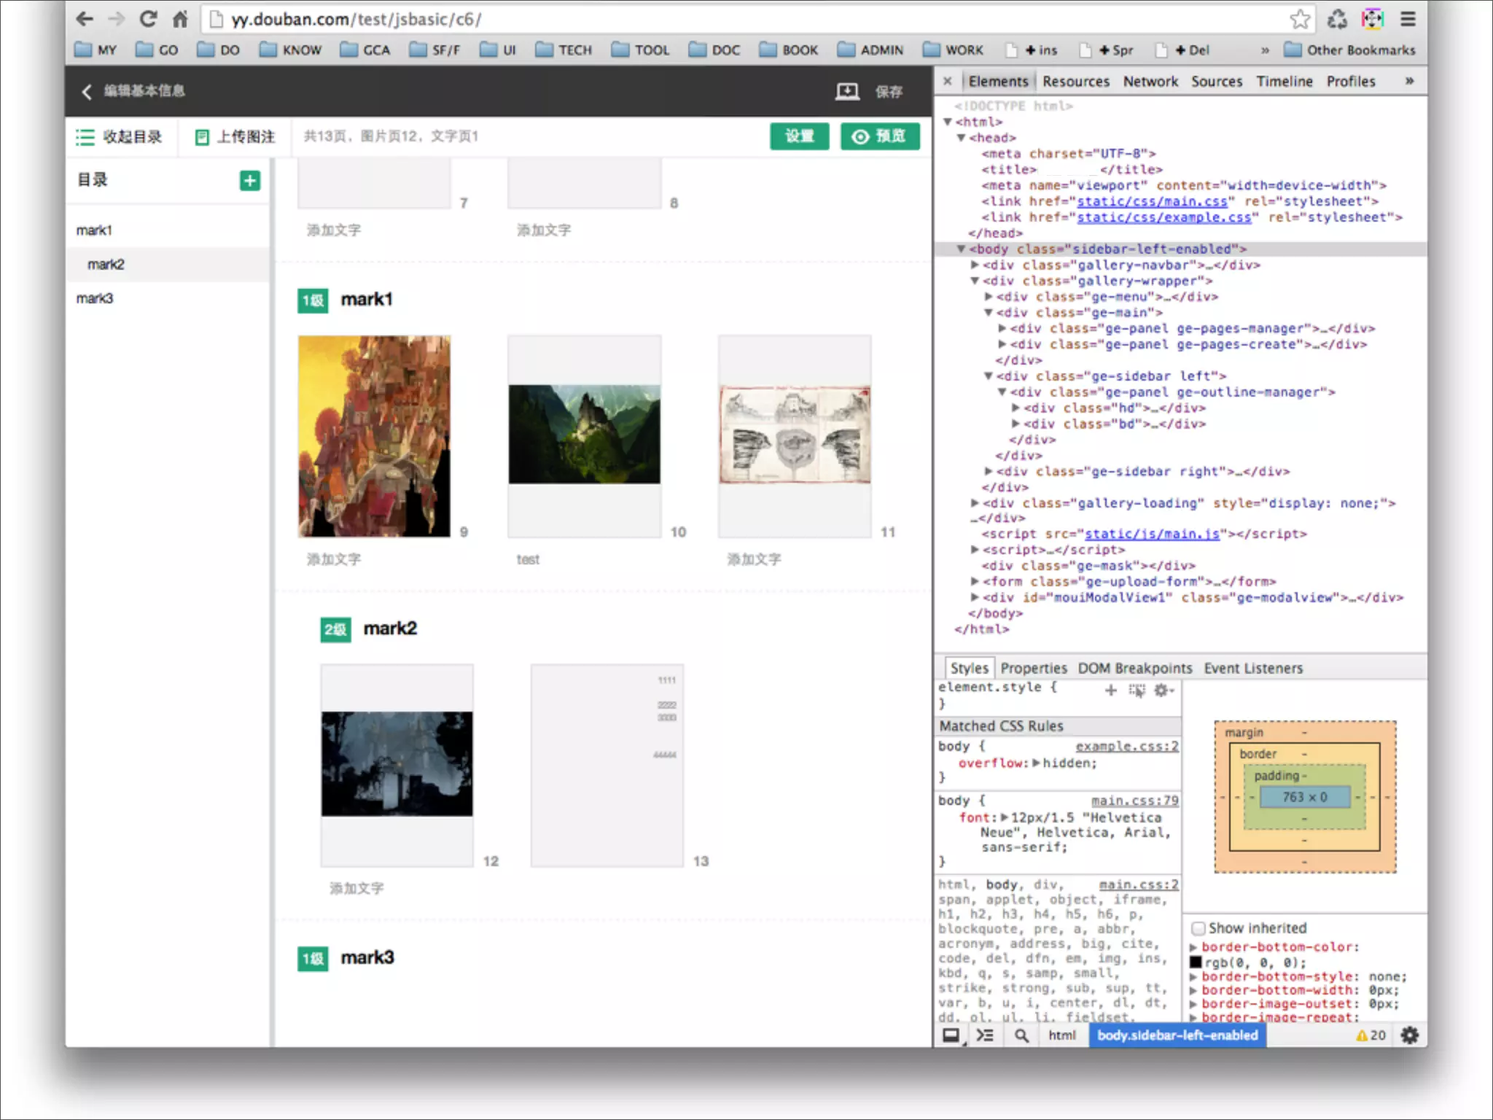The height and width of the screenshot is (1120, 1493).
Task: Expand the overflow hidden property triangle
Action: point(1036,763)
